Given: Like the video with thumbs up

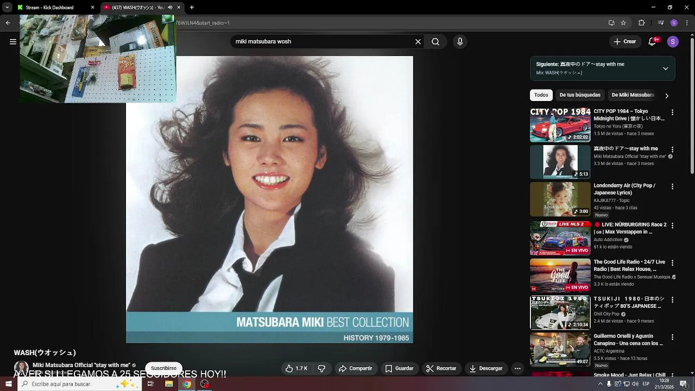Looking at the screenshot, I should [x=296, y=368].
